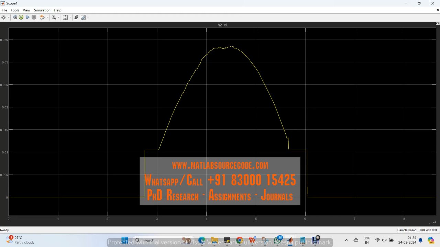Open the notification bell icon
Viewport: 440px width, 247px height.
point(420,240)
